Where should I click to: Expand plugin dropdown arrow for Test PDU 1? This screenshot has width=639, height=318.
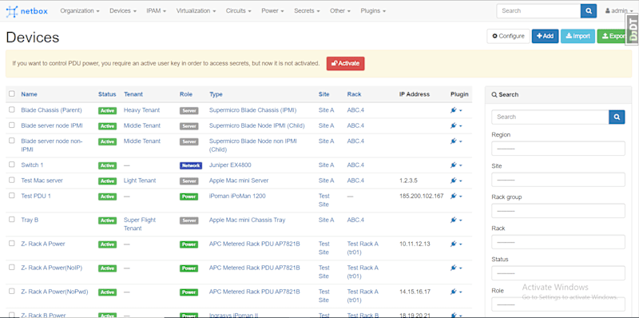pyautogui.click(x=461, y=197)
